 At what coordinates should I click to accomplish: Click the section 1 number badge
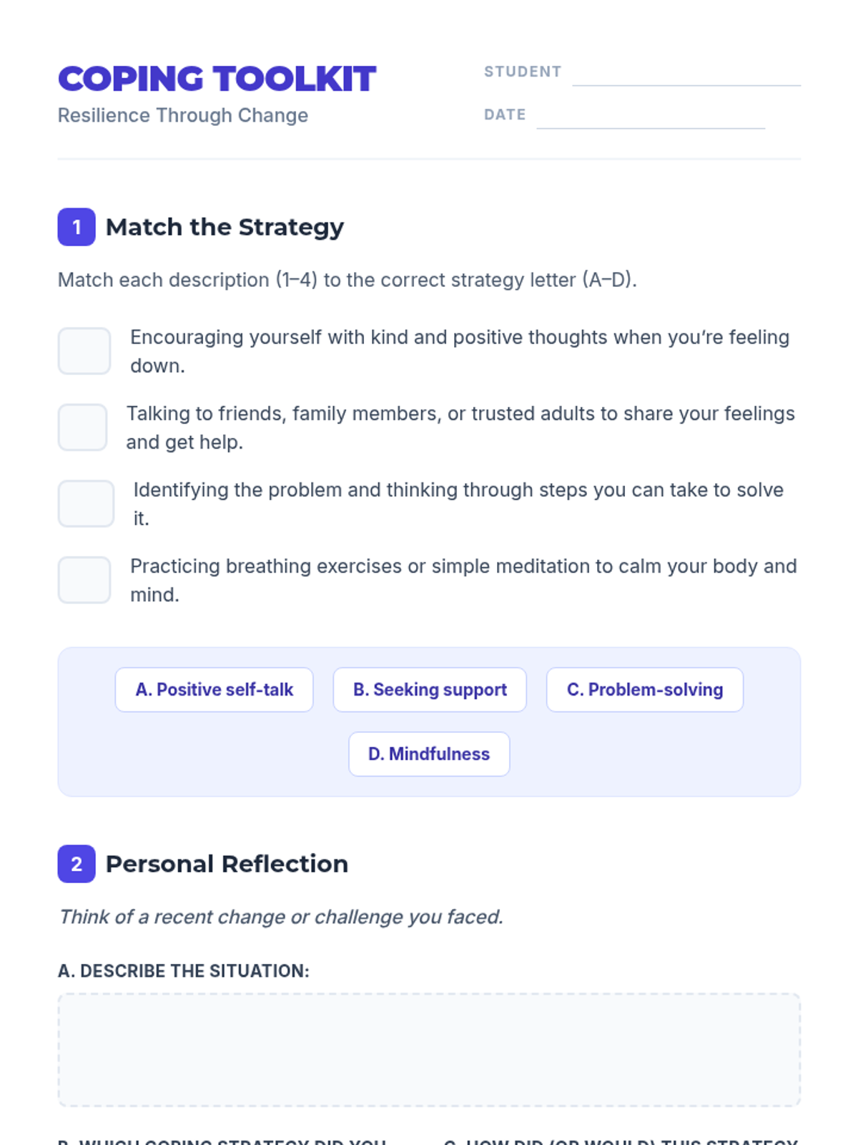pos(77,227)
